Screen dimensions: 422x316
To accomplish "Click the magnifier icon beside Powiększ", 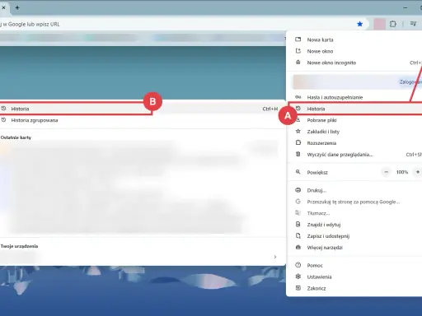I will coord(298,172).
